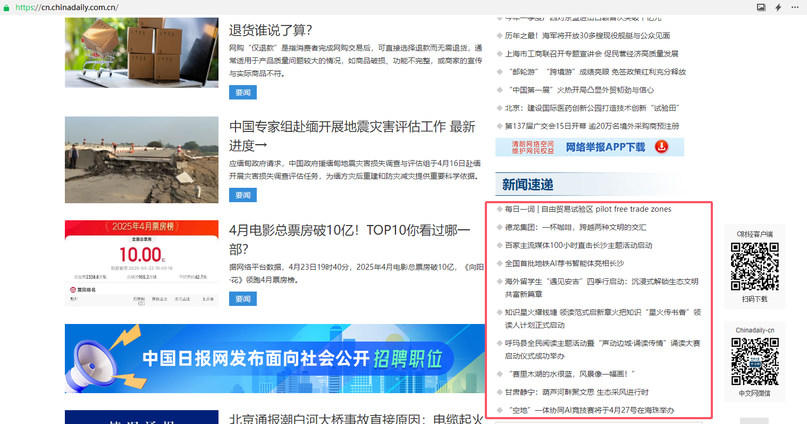The width and height of the screenshot is (807, 424).
Task: Click 要闻 tag under the 退货 article
Action: coord(243,92)
